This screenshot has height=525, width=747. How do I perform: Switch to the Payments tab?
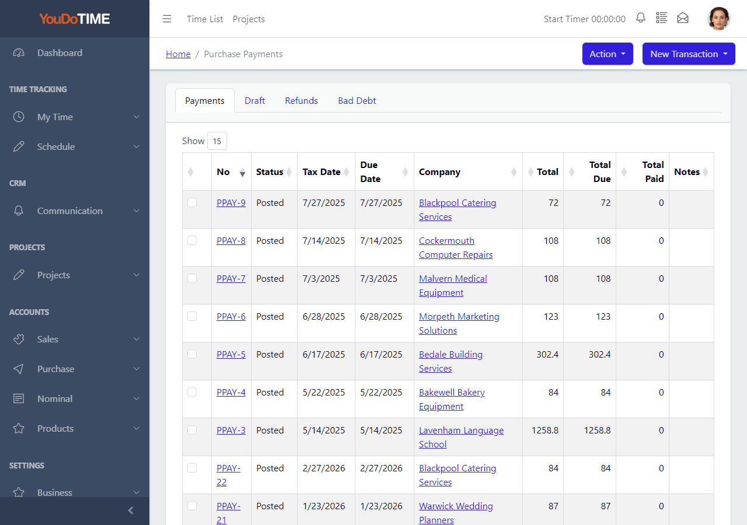(x=205, y=100)
